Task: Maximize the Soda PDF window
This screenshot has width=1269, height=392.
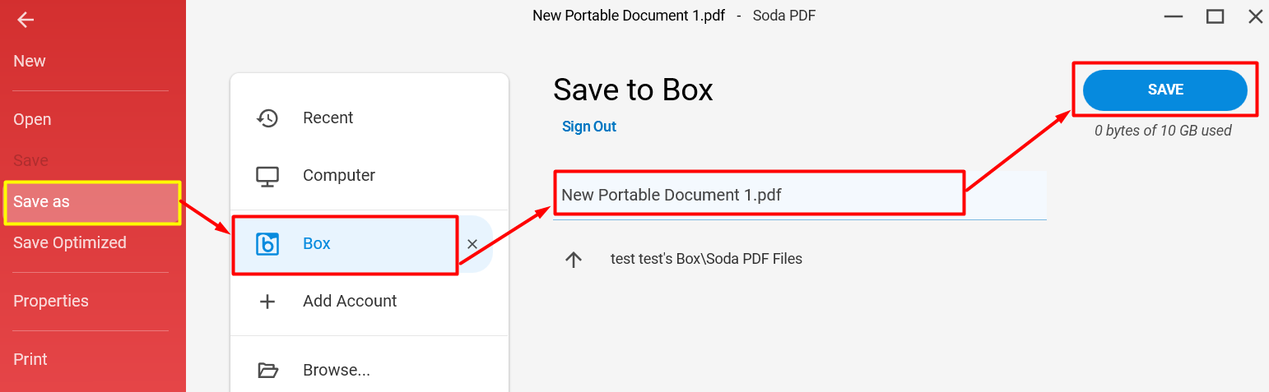Action: point(1215,16)
